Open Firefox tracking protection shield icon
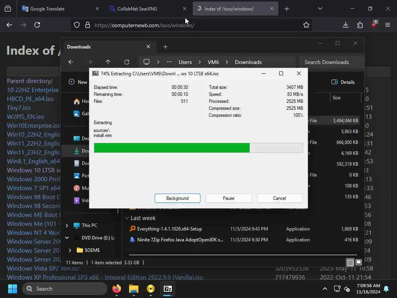 [x=77, y=25]
